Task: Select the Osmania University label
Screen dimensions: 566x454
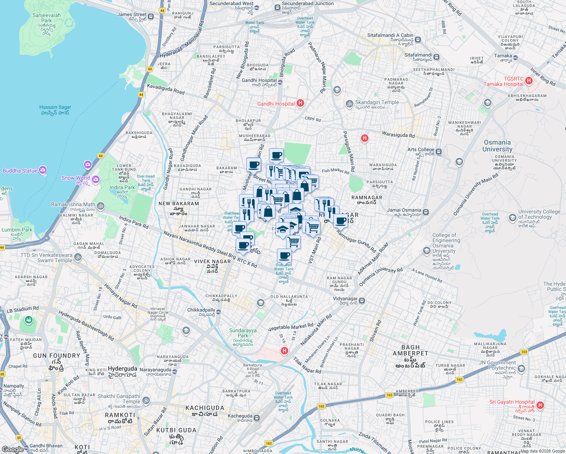Action: [x=497, y=146]
